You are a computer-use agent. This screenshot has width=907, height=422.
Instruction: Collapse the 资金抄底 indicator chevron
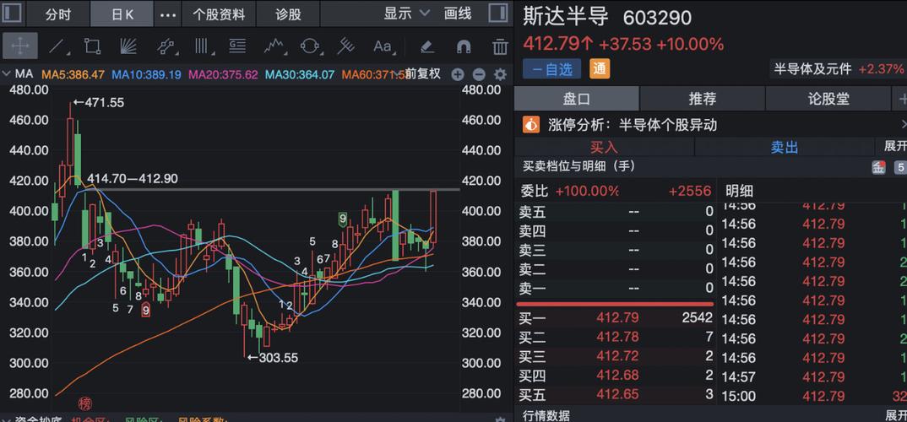pyautogui.click(x=7, y=419)
